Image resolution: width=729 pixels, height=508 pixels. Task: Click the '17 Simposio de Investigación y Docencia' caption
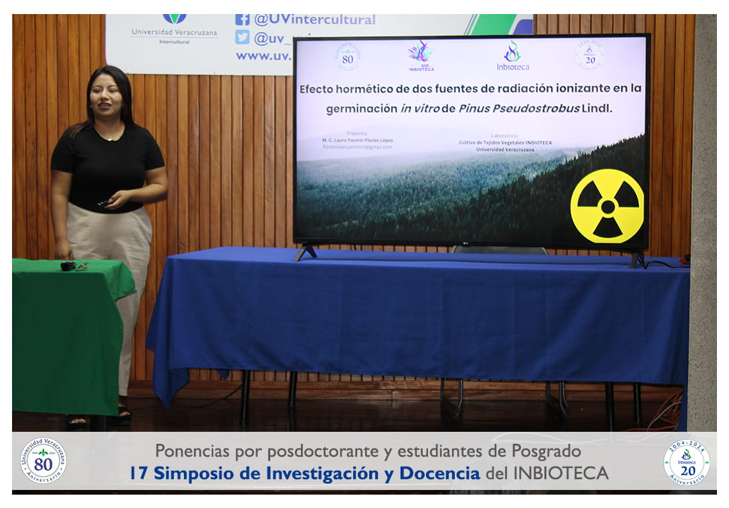coord(304,473)
